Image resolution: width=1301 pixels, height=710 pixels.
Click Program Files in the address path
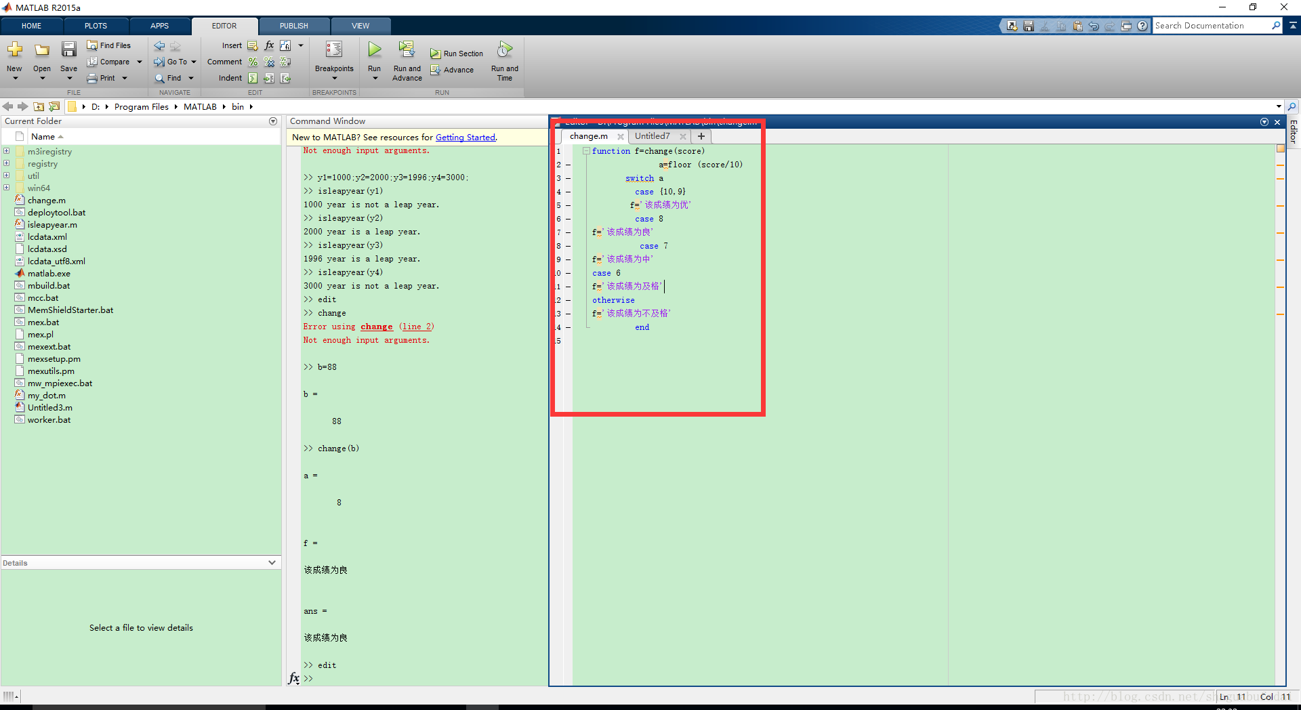141,106
